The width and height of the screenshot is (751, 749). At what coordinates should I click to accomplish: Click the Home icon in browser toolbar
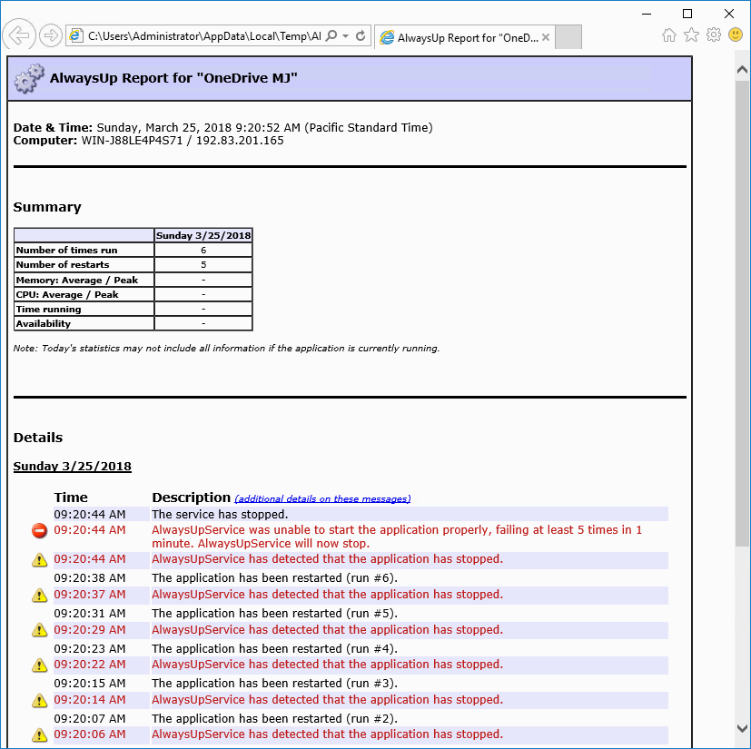[669, 35]
